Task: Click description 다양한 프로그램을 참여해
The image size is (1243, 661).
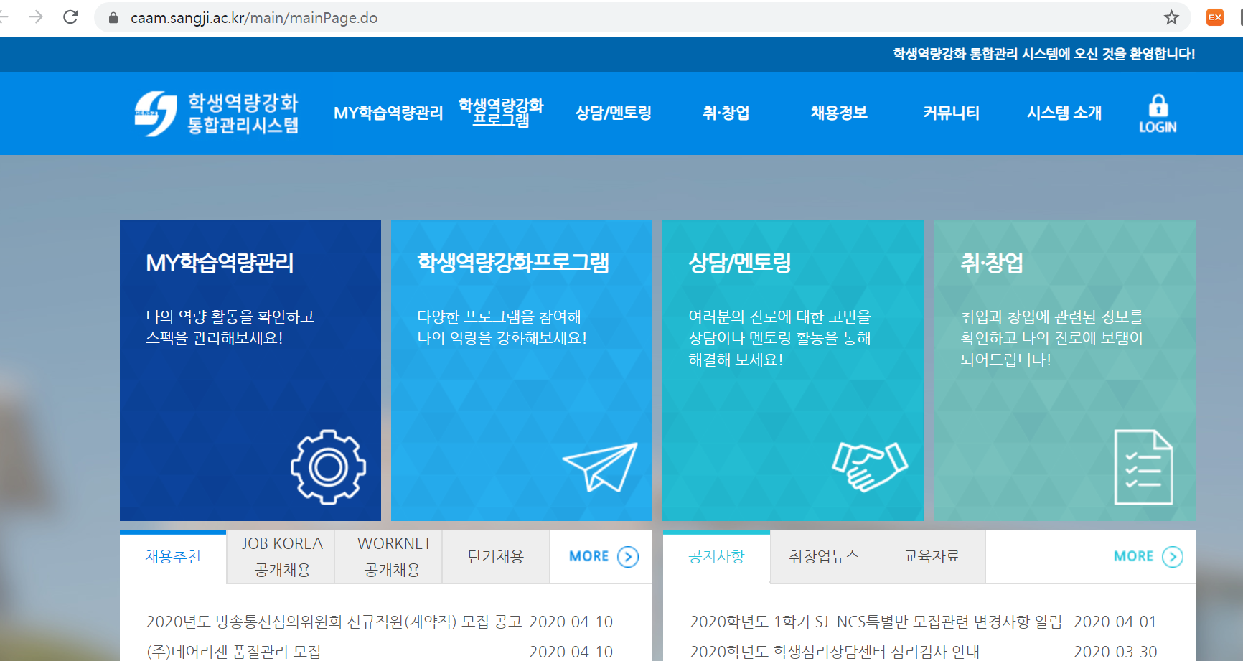Action: (x=499, y=317)
